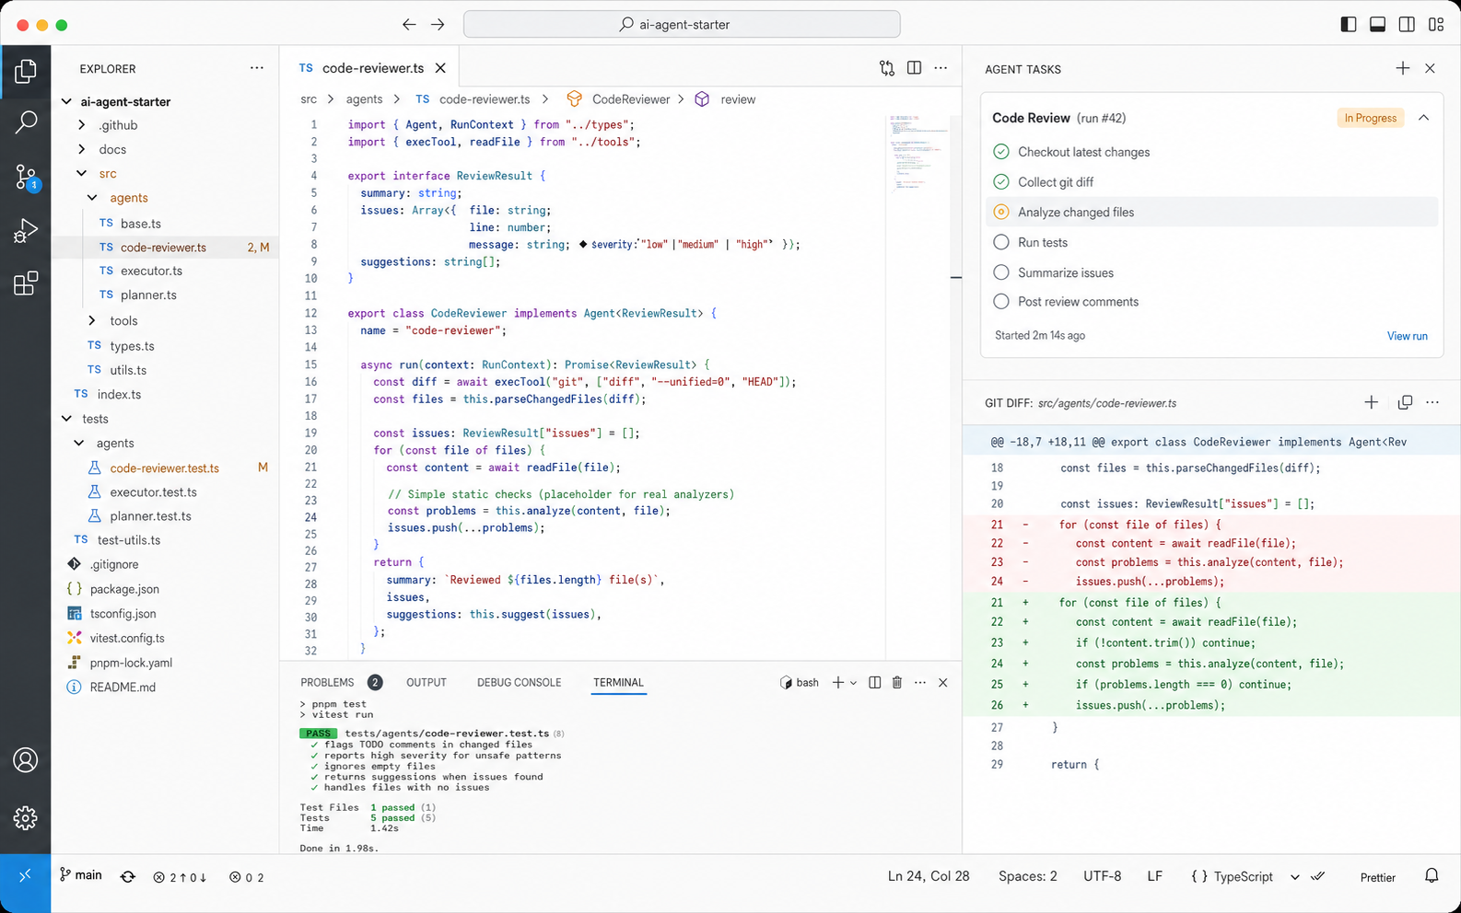Open remote window button in status bar
Screen dimensions: 1461x913
coord(25,876)
